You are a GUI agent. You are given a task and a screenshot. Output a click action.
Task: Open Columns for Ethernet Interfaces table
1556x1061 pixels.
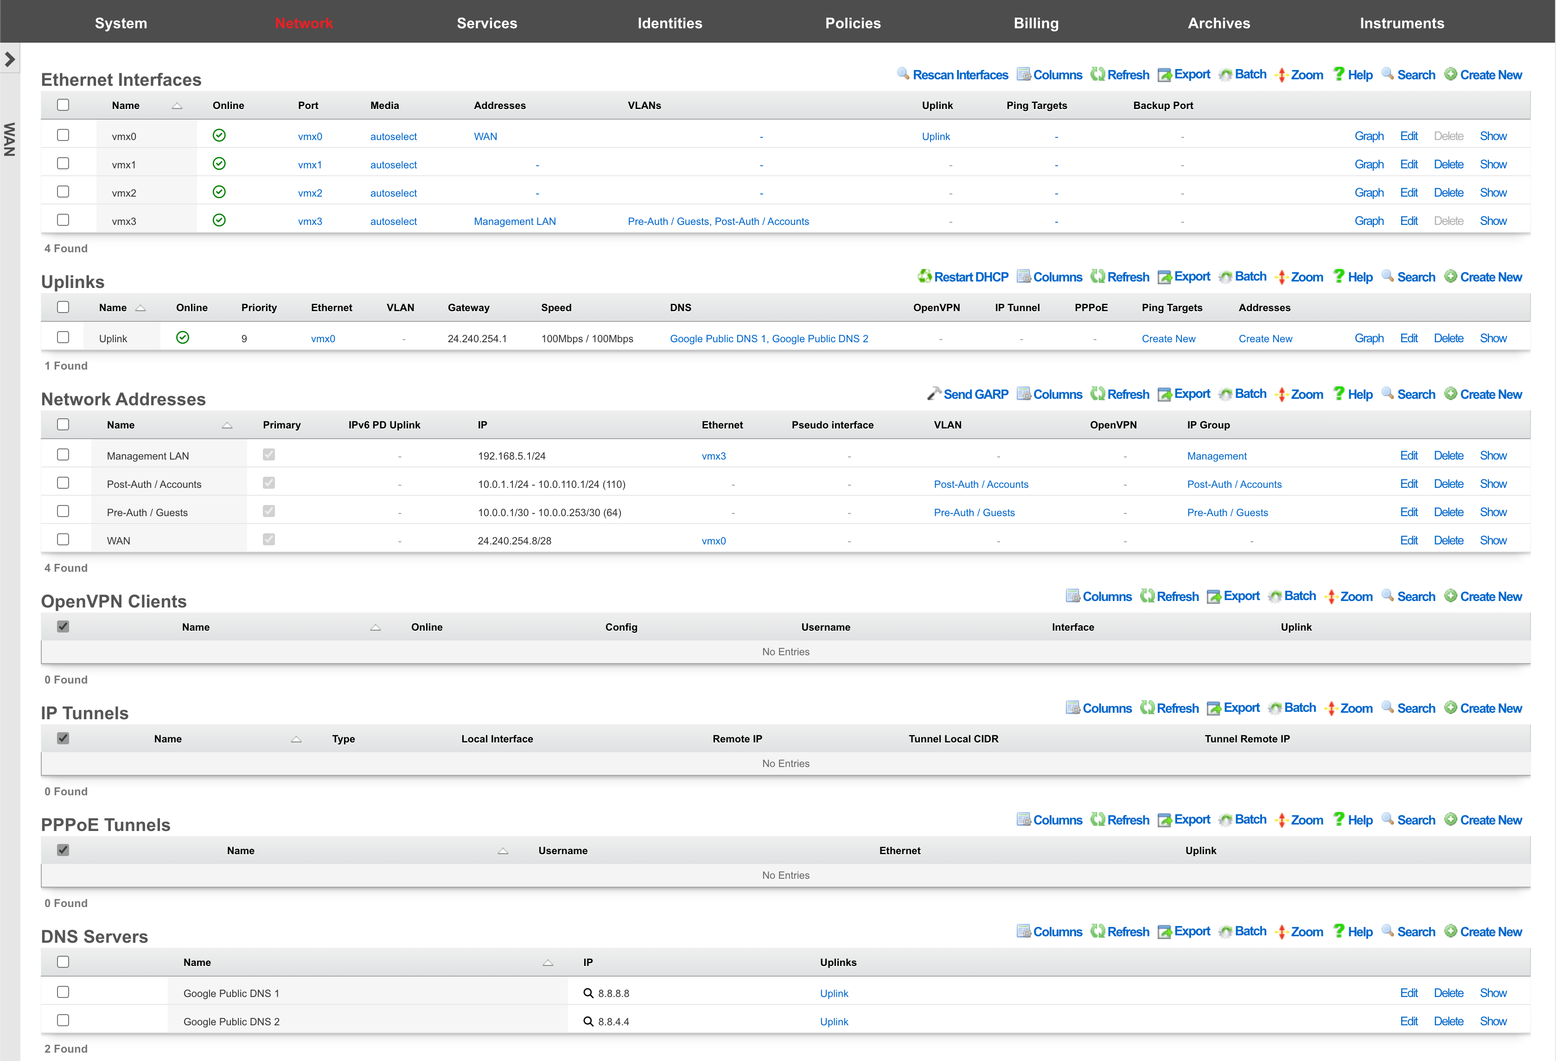click(x=1049, y=74)
